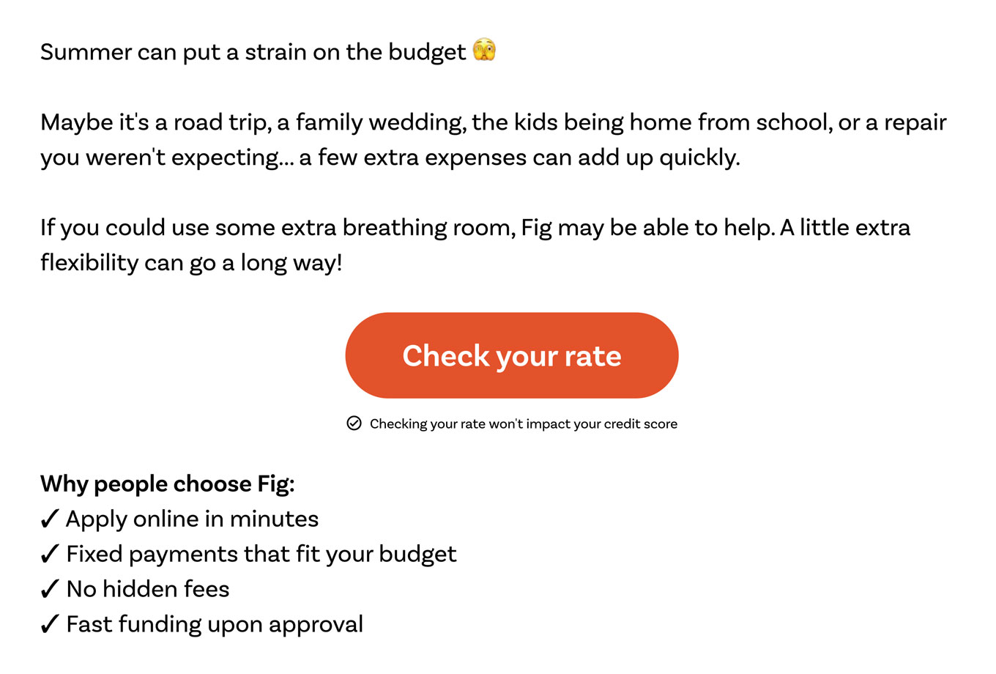Click the road trip paragraph text

click(494, 140)
